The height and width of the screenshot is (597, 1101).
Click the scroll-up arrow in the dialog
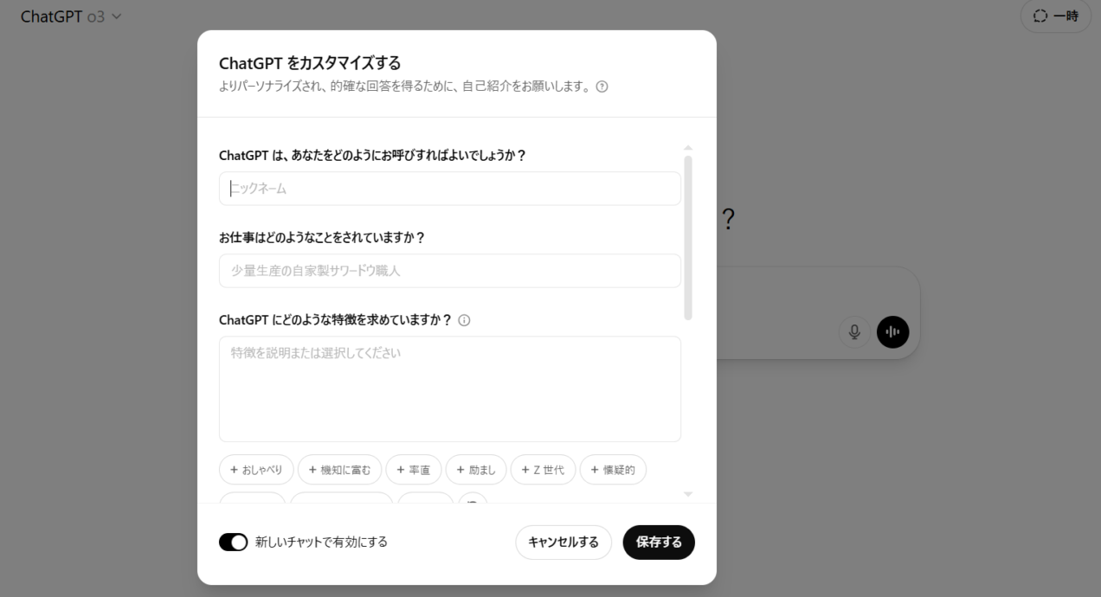click(x=688, y=148)
